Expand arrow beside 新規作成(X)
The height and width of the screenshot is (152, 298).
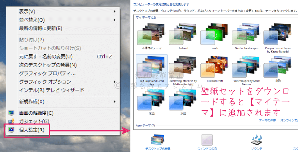(115, 102)
